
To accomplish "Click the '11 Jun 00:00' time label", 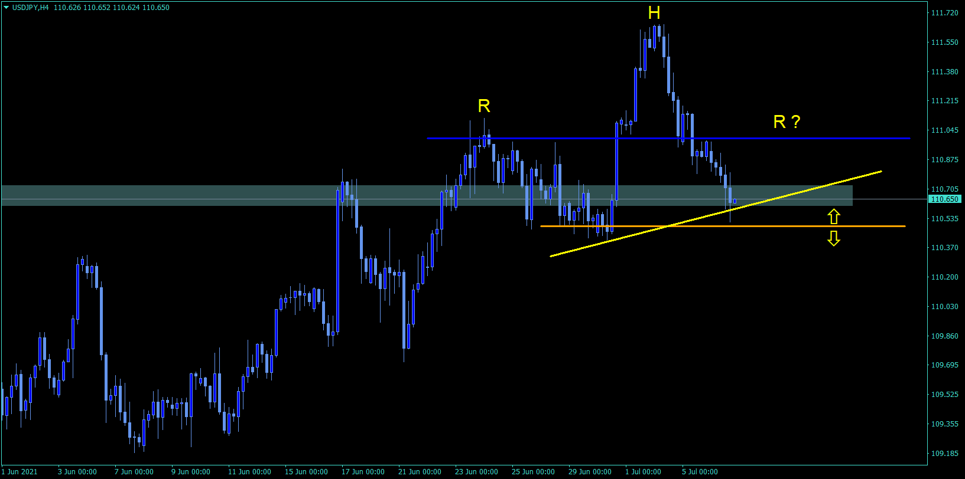I will 249,472.
